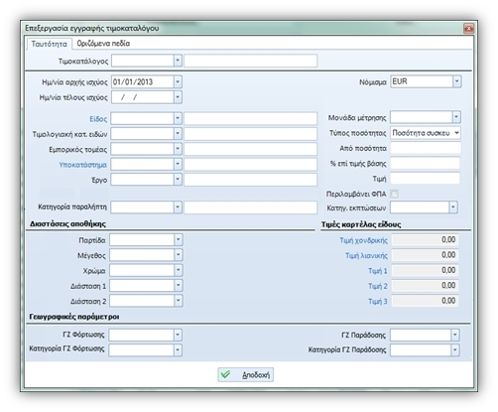This screenshot has height=412, width=498.
Task: Expand the ΓΖ Φόρτωσης dropdown
Action: pos(178,335)
